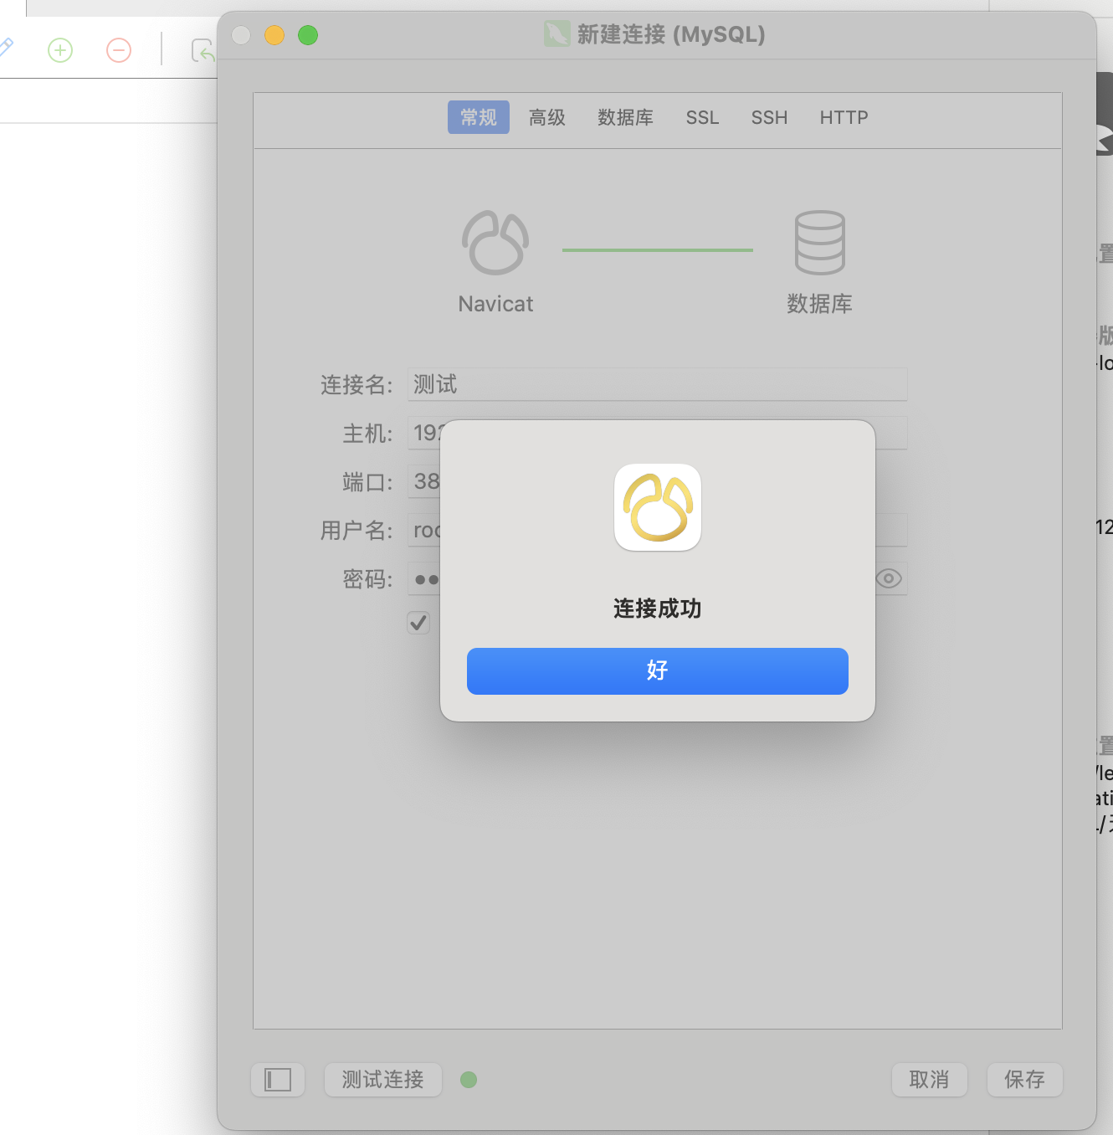The image size is (1113, 1135).
Task: Click the Navicat app icon in alert
Action: [658, 507]
